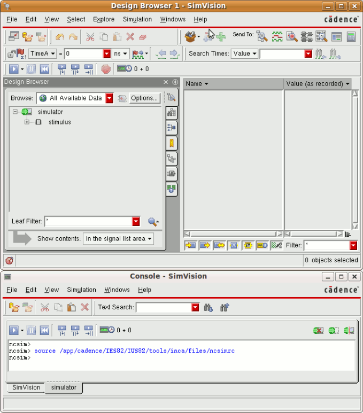Click the Console open folder icon
363x413 pixels.
pyautogui.click(x=14, y=307)
